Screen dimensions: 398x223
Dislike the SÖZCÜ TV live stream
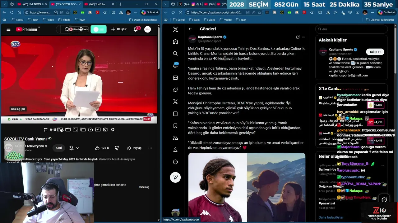pyautogui.click(x=117, y=148)
